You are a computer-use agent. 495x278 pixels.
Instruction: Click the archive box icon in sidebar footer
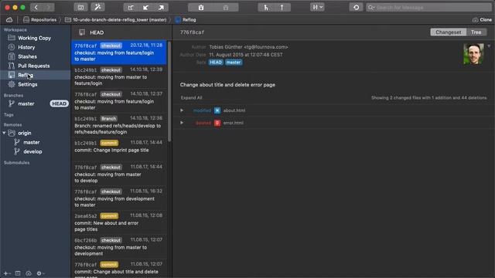click(18, 273)
